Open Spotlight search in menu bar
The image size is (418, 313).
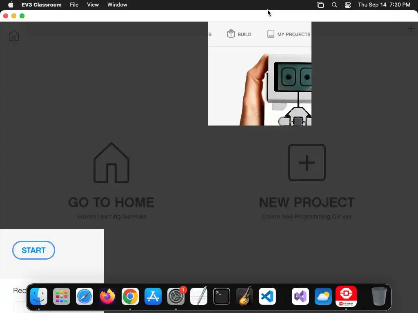pyautogui.click(x=334, y=5)
